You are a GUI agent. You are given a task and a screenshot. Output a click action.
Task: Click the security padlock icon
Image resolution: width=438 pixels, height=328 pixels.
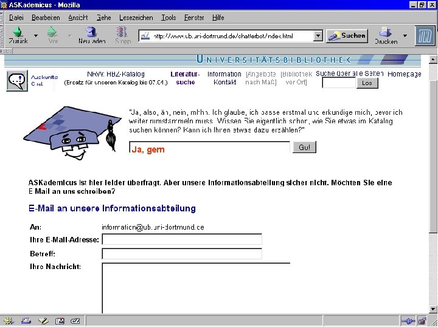coord(422,321)
